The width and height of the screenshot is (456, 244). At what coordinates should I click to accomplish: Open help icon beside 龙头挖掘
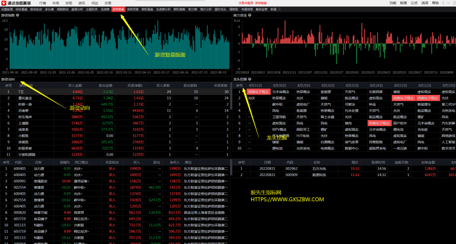[249, 79]
